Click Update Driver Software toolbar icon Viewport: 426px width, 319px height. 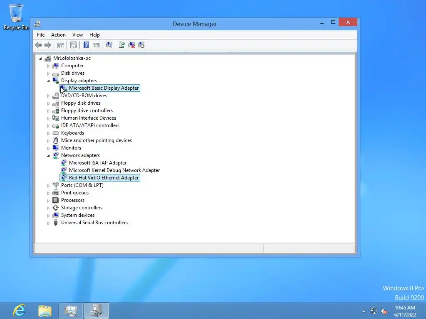tap(122, 45)
